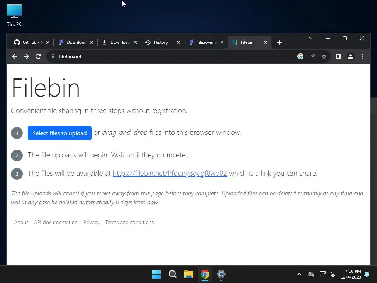Open Chrome three-dot menu

pos(362,56)
